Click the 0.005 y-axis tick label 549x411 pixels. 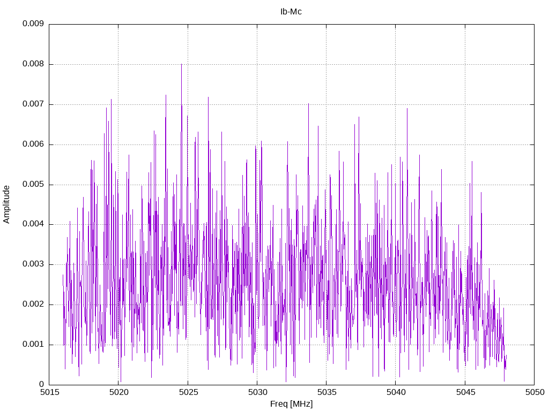point(33,185)
